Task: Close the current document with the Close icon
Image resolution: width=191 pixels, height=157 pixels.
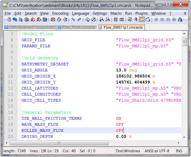Action: pyautogui.click(x=33, y=19)
